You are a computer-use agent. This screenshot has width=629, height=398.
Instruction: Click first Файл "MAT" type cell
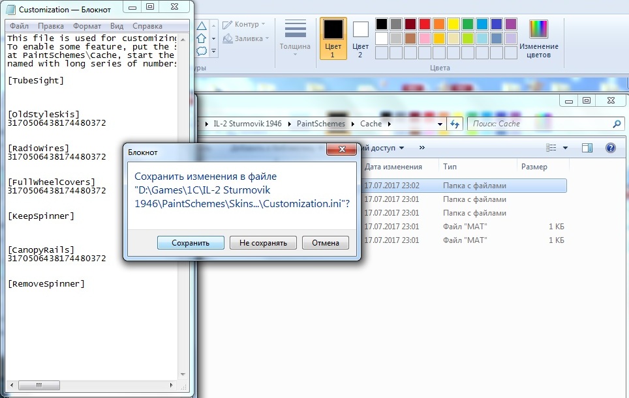tap(465, 227)
